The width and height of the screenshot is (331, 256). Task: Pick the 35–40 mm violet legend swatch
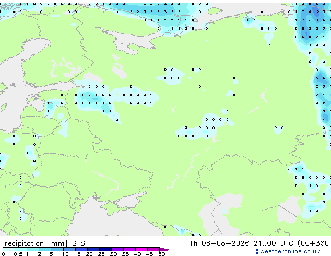point(129,249)
